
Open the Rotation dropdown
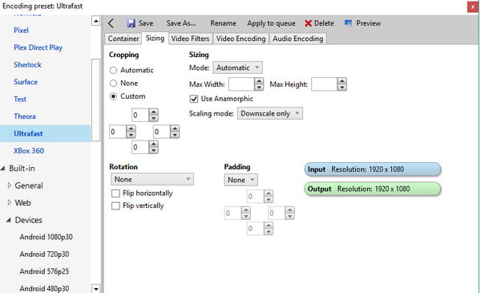pyautogui.click(x=152, y=179)
